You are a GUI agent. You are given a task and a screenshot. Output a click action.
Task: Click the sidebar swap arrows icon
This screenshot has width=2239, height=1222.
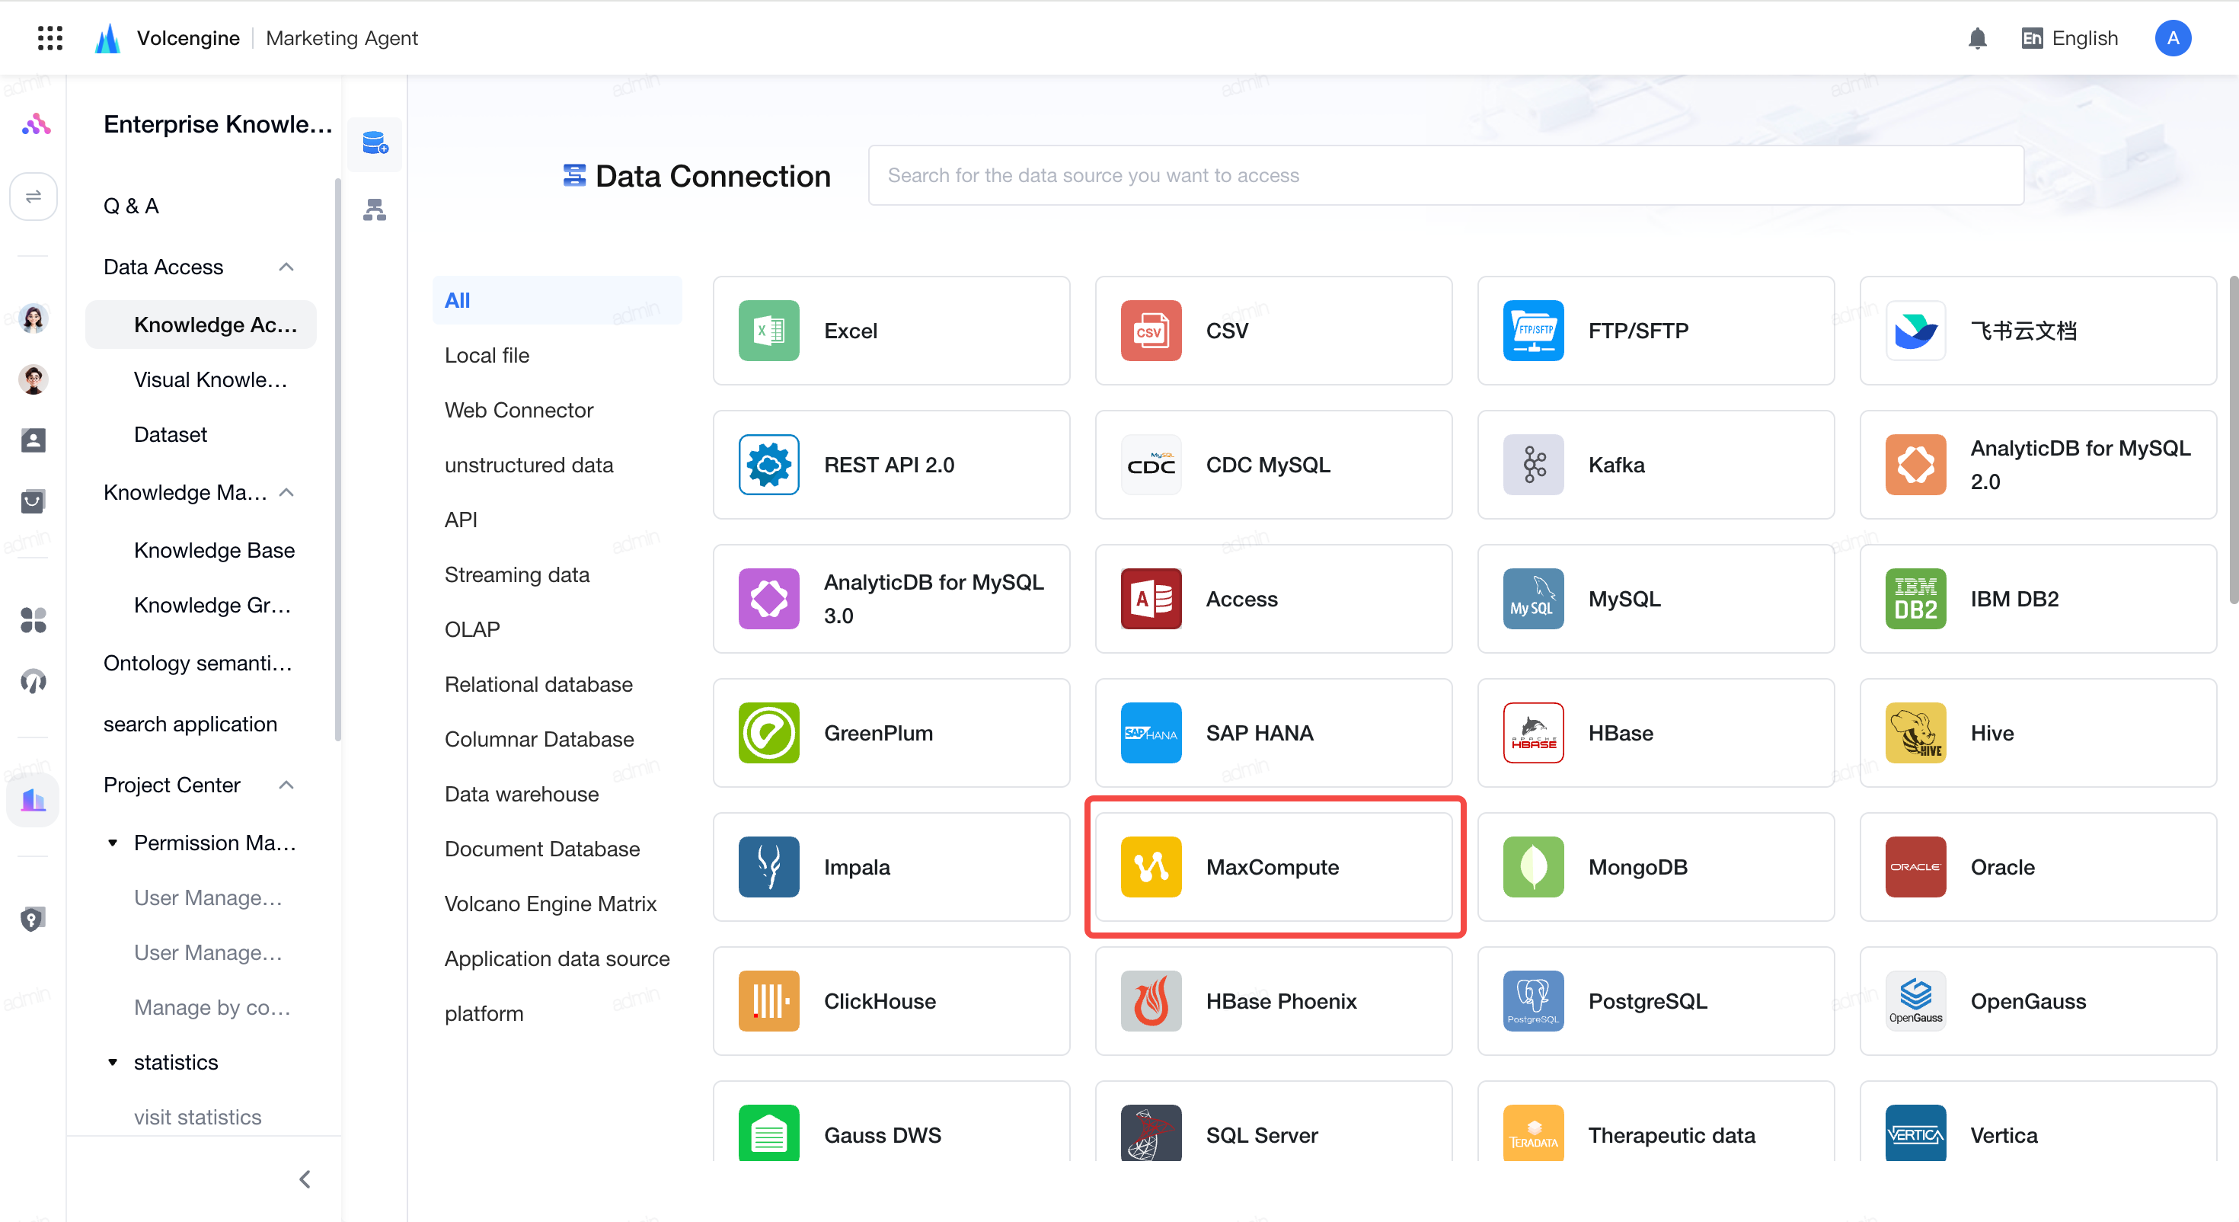click(33, 197)
